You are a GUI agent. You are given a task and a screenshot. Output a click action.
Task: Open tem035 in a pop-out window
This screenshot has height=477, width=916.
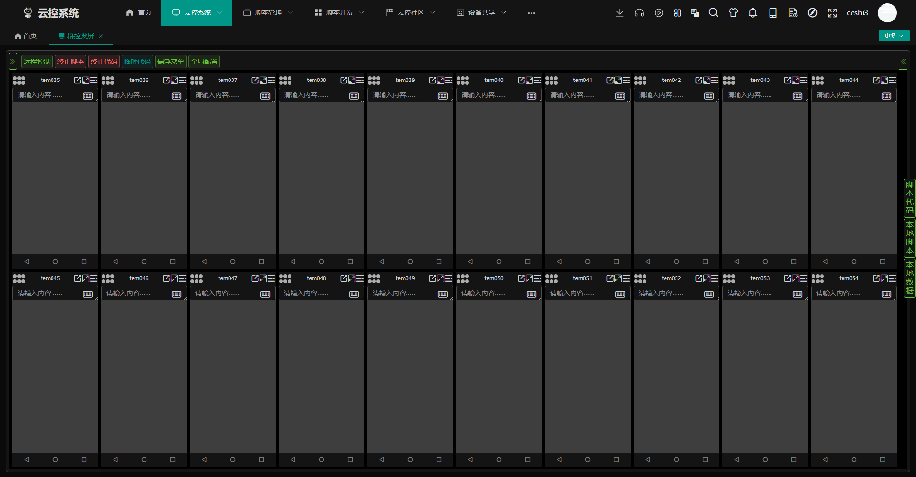tap(78, 80)
